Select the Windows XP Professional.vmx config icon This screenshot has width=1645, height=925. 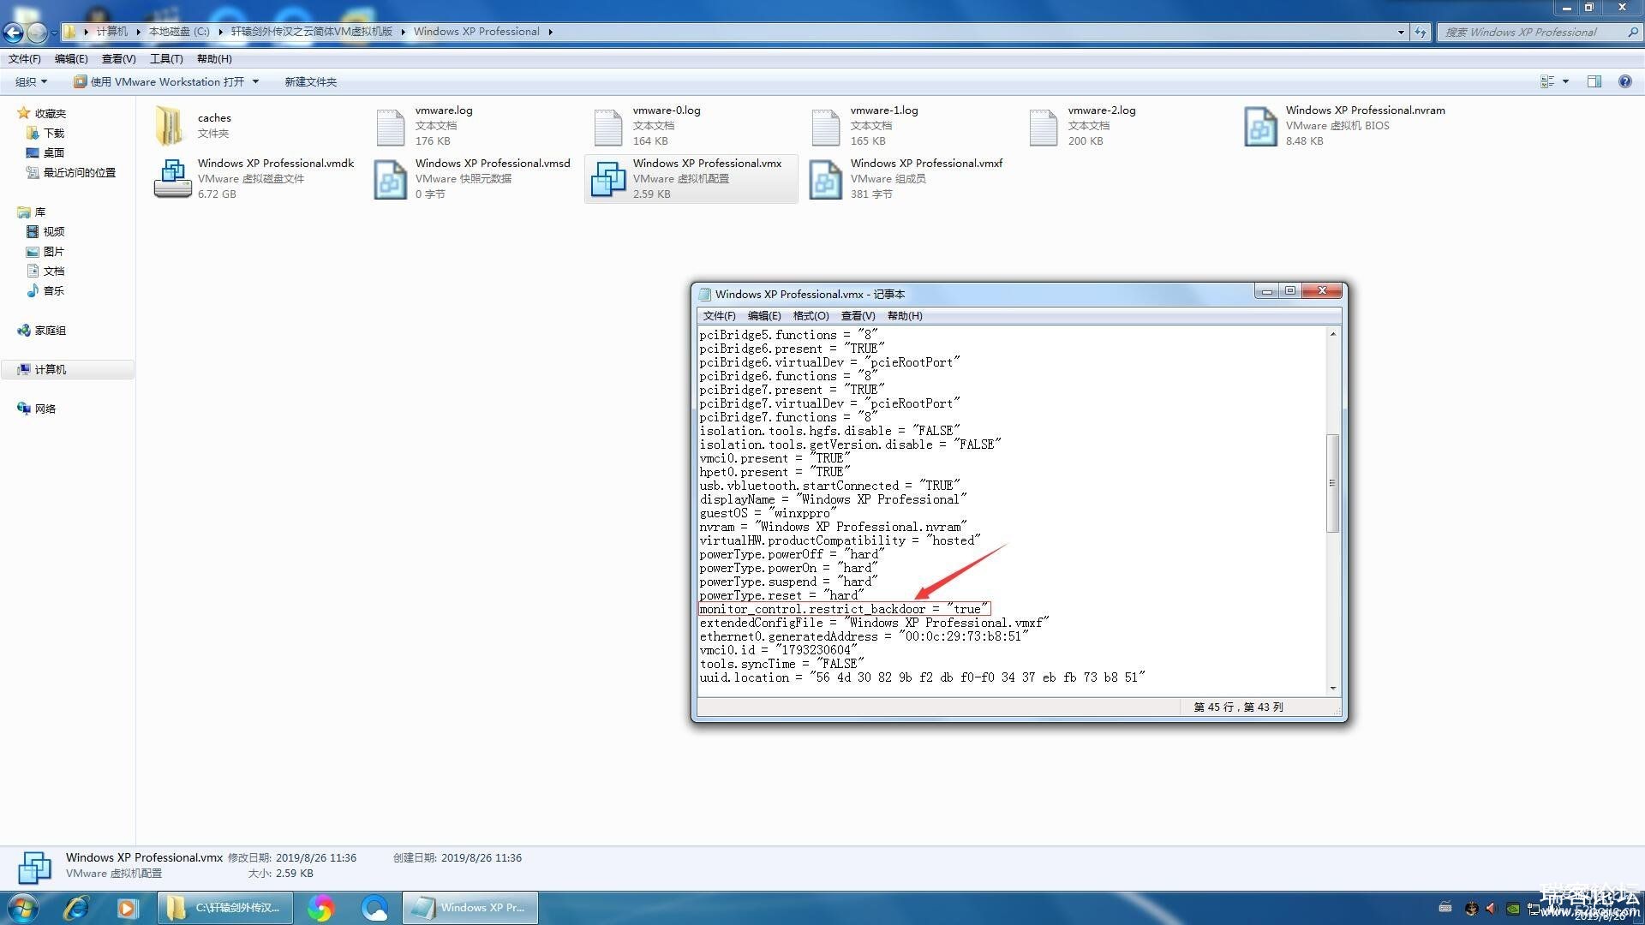coord(608,179)
